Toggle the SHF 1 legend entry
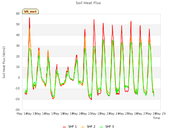This screenshot has width=177, height=132. coord(70,127)
